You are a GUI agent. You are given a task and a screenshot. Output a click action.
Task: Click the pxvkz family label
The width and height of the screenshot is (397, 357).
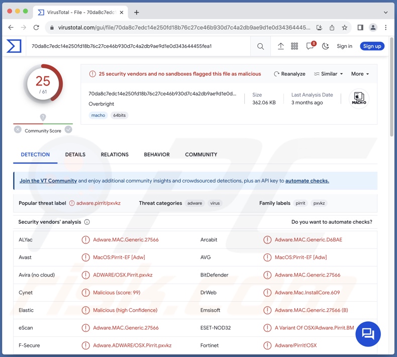[319, 203]
